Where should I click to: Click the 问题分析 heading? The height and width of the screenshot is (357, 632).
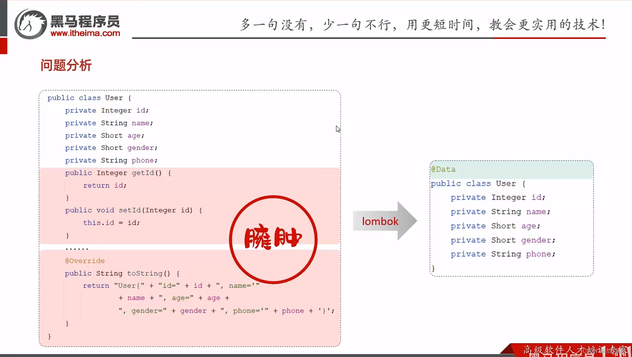(x=66, y=65)
